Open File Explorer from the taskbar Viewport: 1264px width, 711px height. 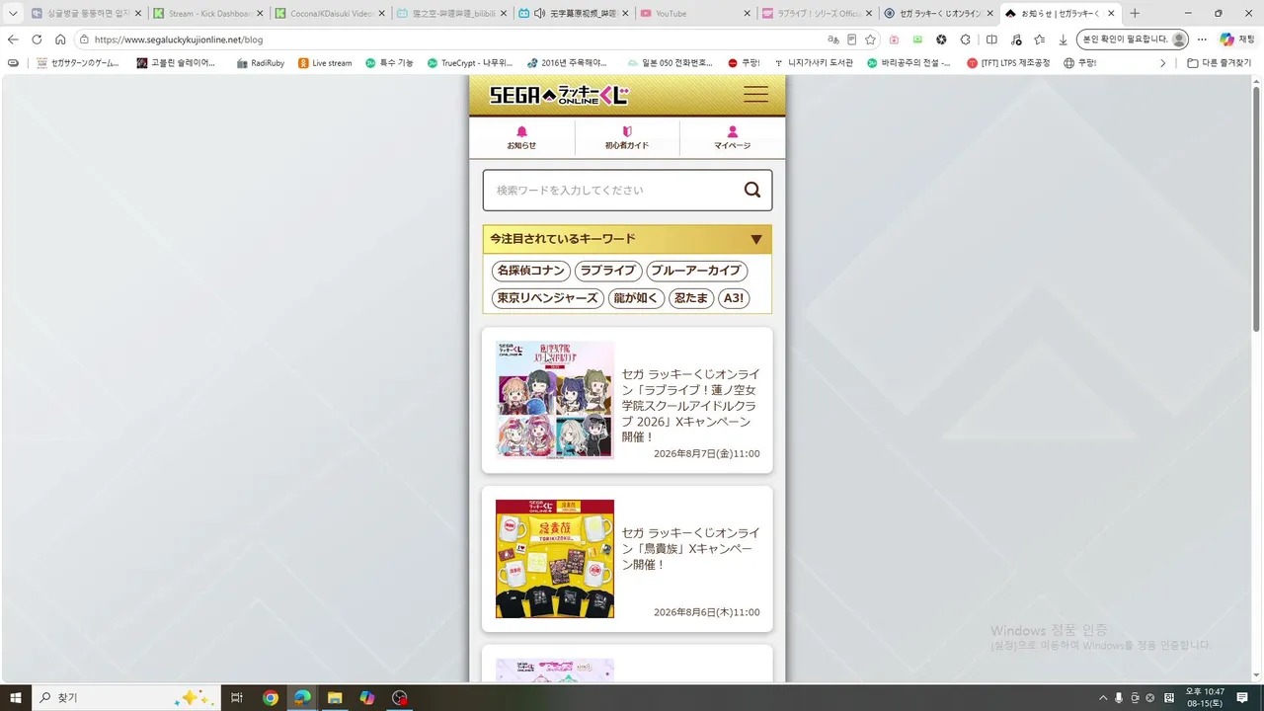(x=334, y=697)
